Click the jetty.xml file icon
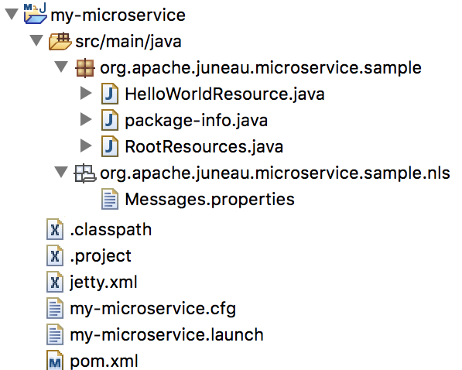The width and height of the screenshot is (462, 370). pos(55,282)
